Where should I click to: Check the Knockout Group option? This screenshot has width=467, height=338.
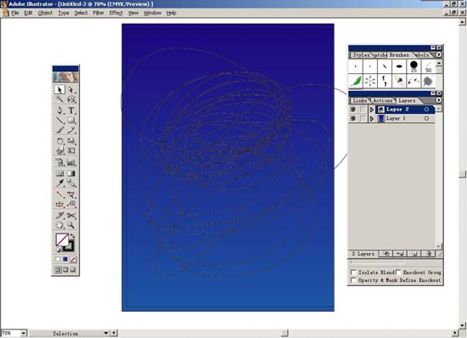click(x=398, y=273)
